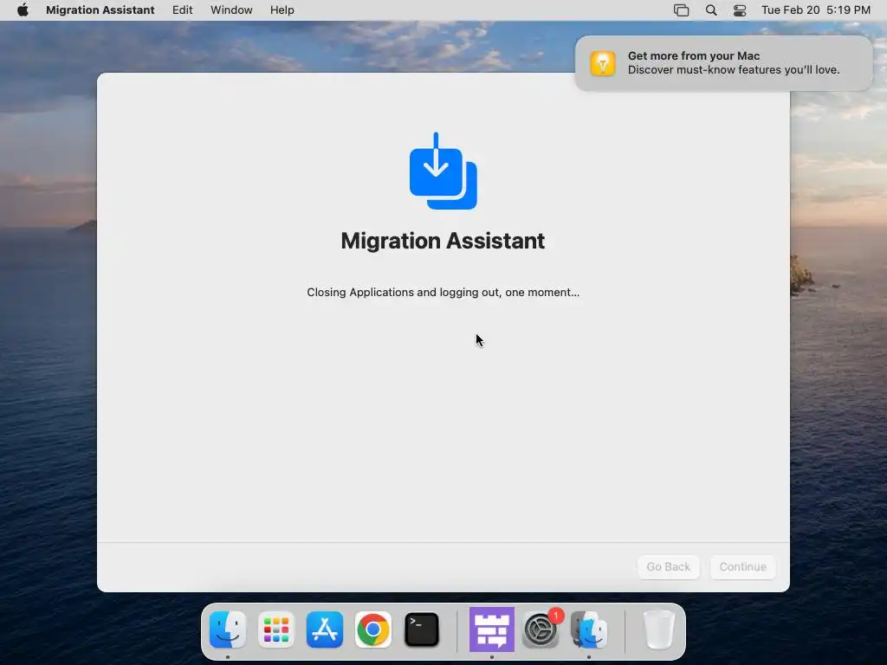
Task: Click the Continue button
Action: pyautogui.click(x=742, y=566)
